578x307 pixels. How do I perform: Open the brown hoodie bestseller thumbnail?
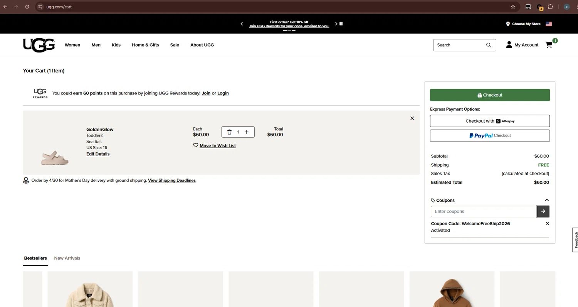[x=452, y=289]
